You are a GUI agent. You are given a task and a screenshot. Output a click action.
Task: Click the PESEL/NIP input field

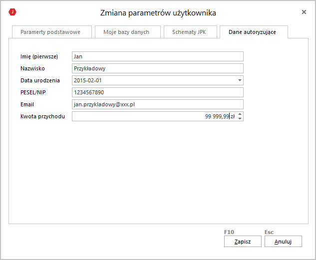click(x=157, y=92)
